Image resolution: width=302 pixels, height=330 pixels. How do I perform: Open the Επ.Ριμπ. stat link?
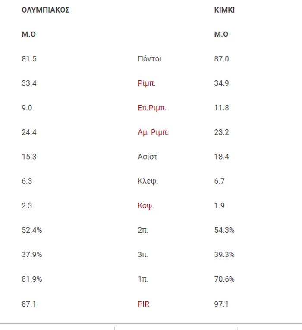[152, 108]
